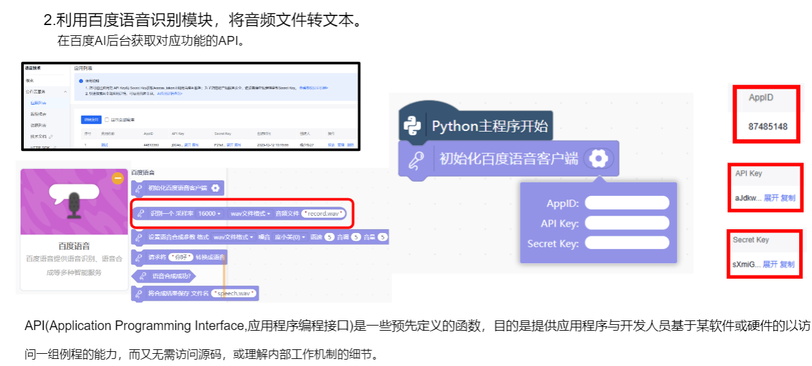Click microphone icon on the 请求将 你好 block
Image resolution: width=812 pixels, height=366 pixels.
139,257
